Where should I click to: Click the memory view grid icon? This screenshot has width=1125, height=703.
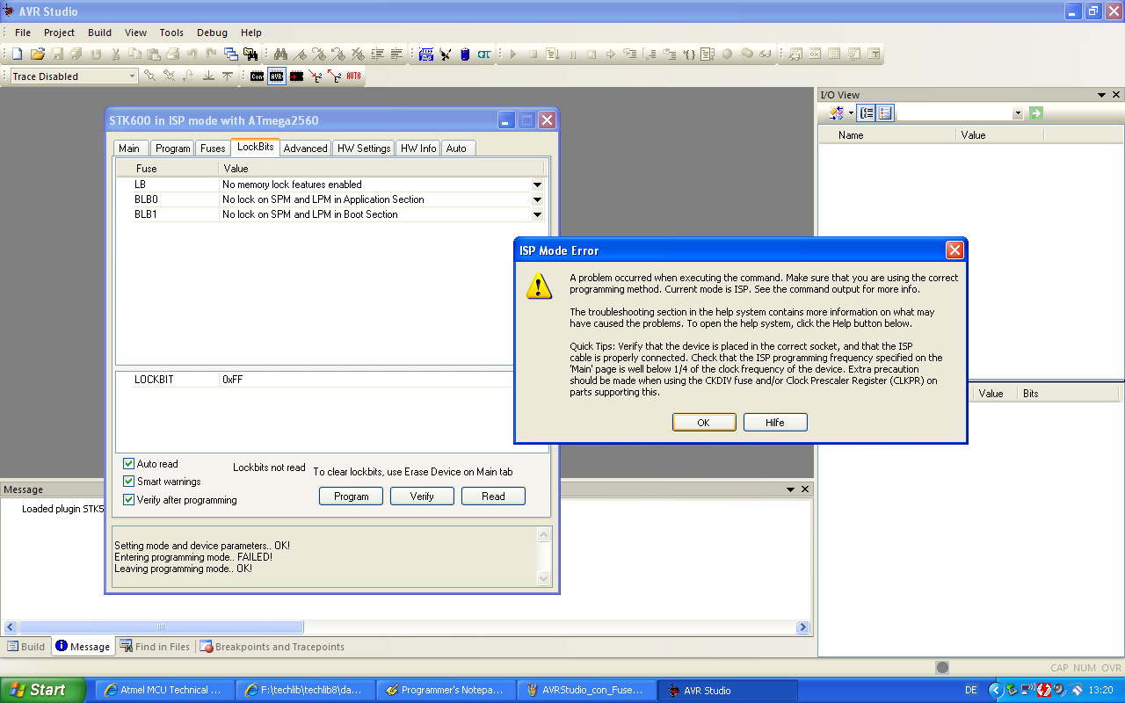click(x=834, y=54)
